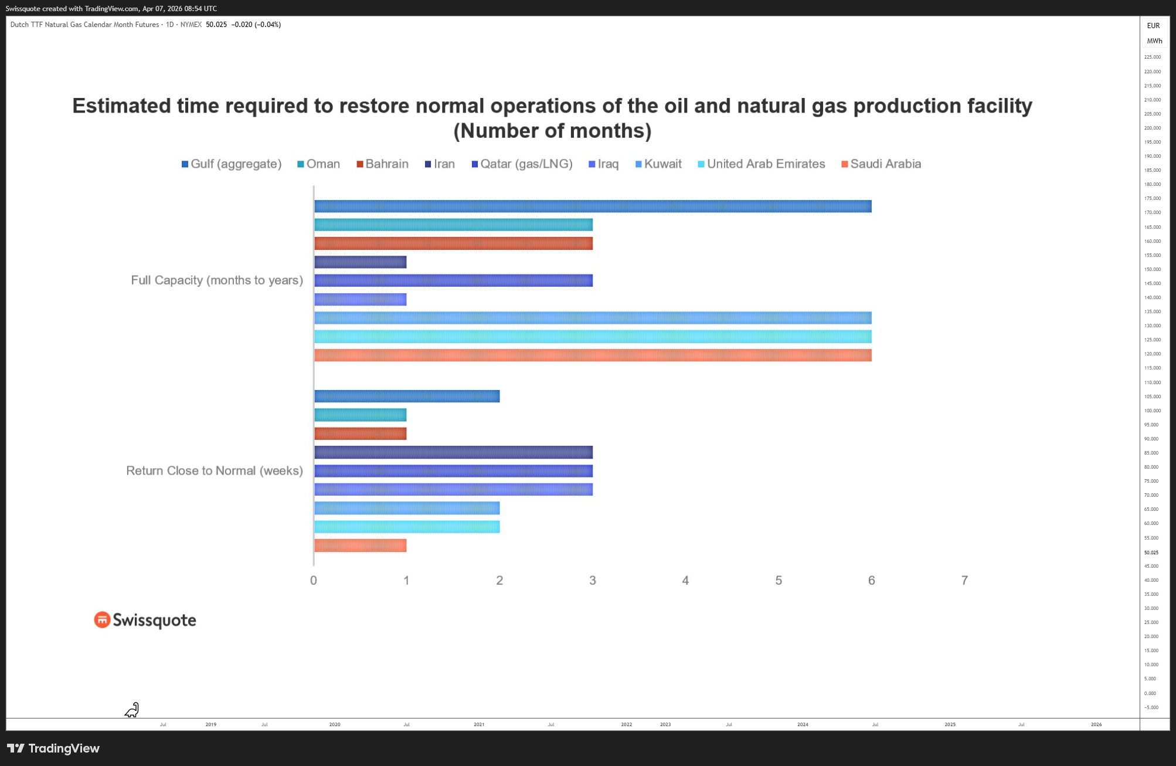1176x766 pixels.
Task: Click the Swissquote logo below the chart
Action: [x=145, y=620]
